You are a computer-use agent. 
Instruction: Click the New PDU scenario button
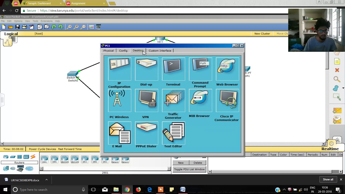click(x=181, y=163)
